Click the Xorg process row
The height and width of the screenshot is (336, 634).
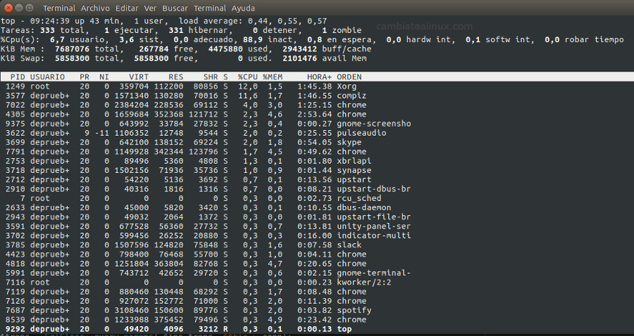point(317,86)
